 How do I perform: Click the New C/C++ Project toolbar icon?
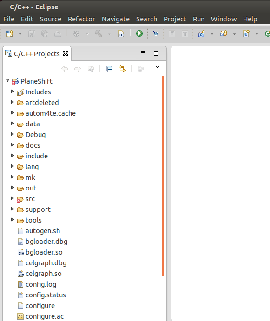202,33
